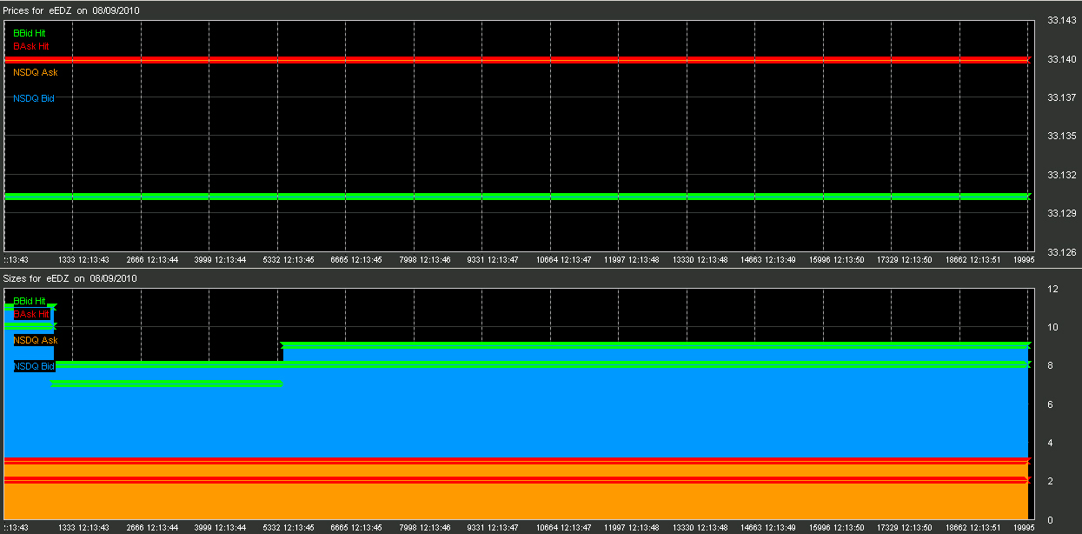Click 13330 12:13:48 tick under Sizes chart
This screenshot has width=1082, height=534.
(700, 527)
